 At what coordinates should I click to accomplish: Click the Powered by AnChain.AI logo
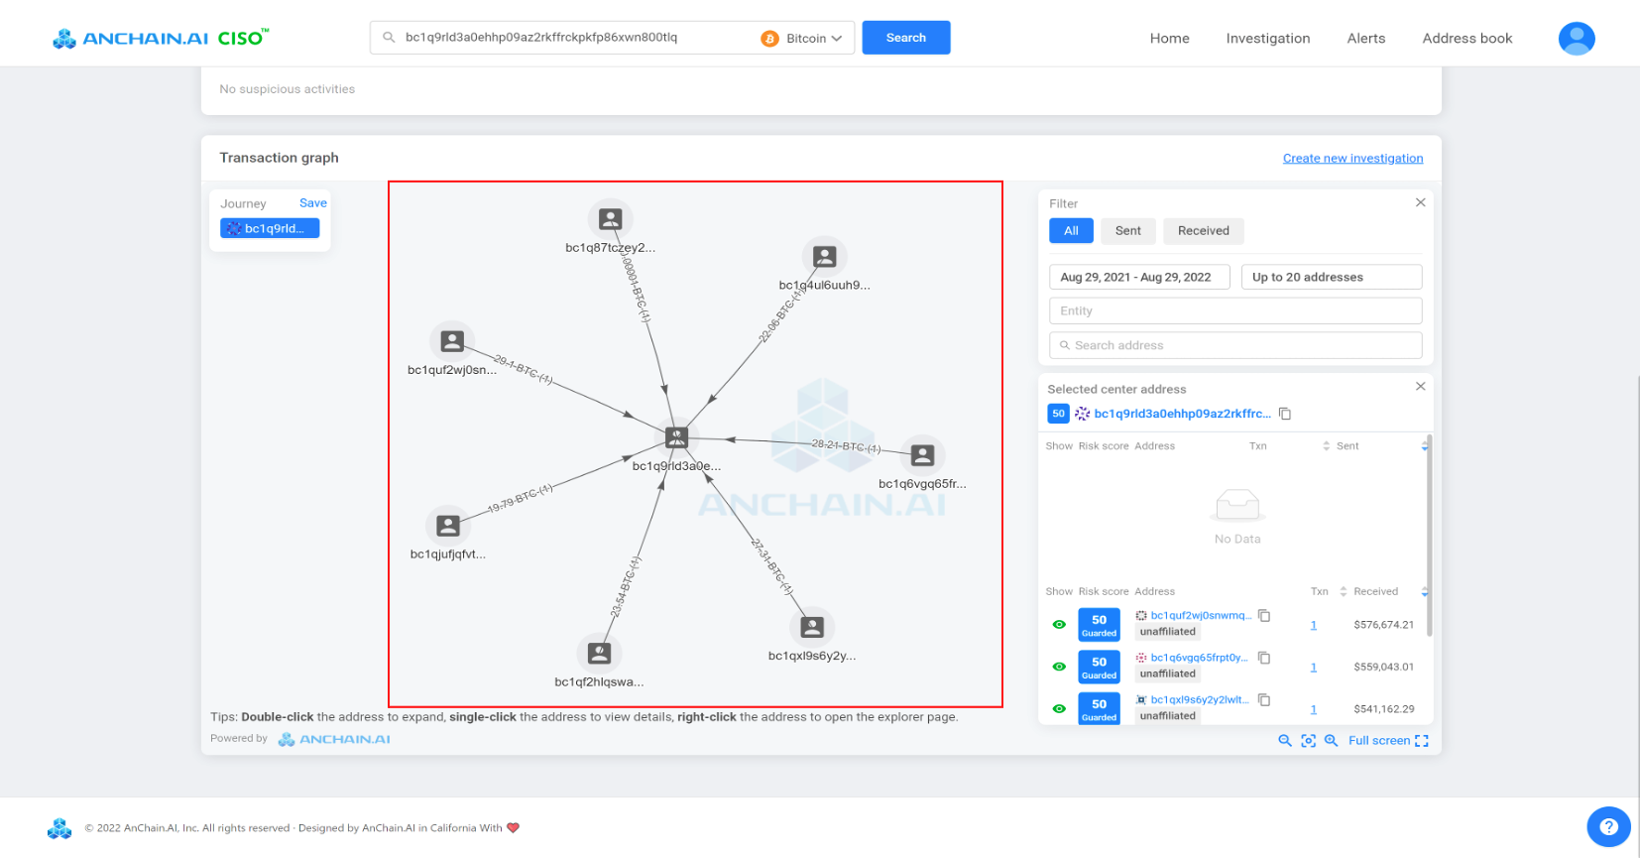coord(334,740)
